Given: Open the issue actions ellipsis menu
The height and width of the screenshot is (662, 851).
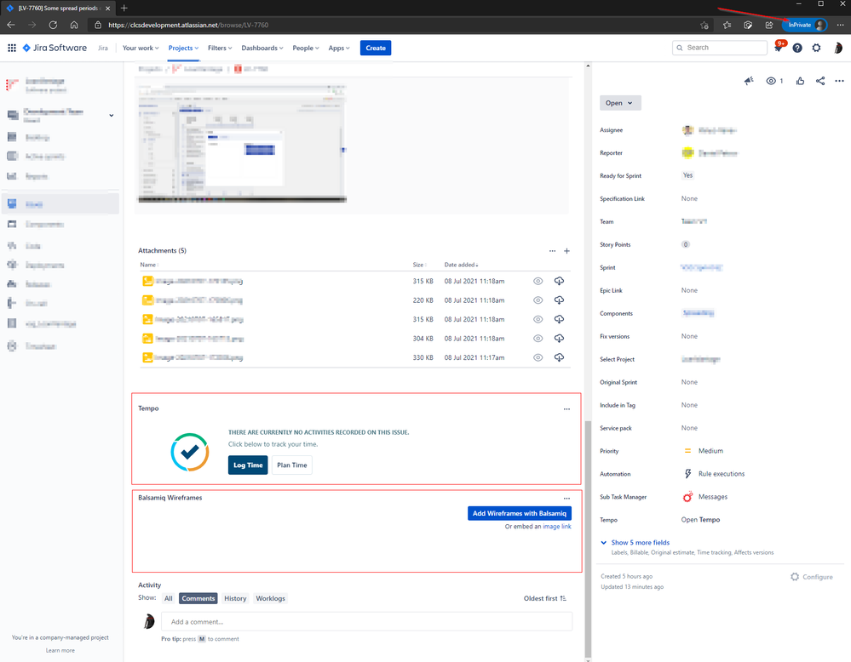Looking at the screenshot, I should point(840,81).
